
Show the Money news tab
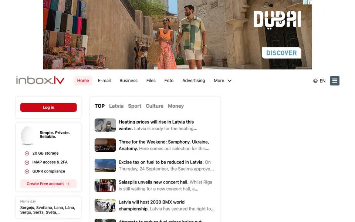pos(176,106)
